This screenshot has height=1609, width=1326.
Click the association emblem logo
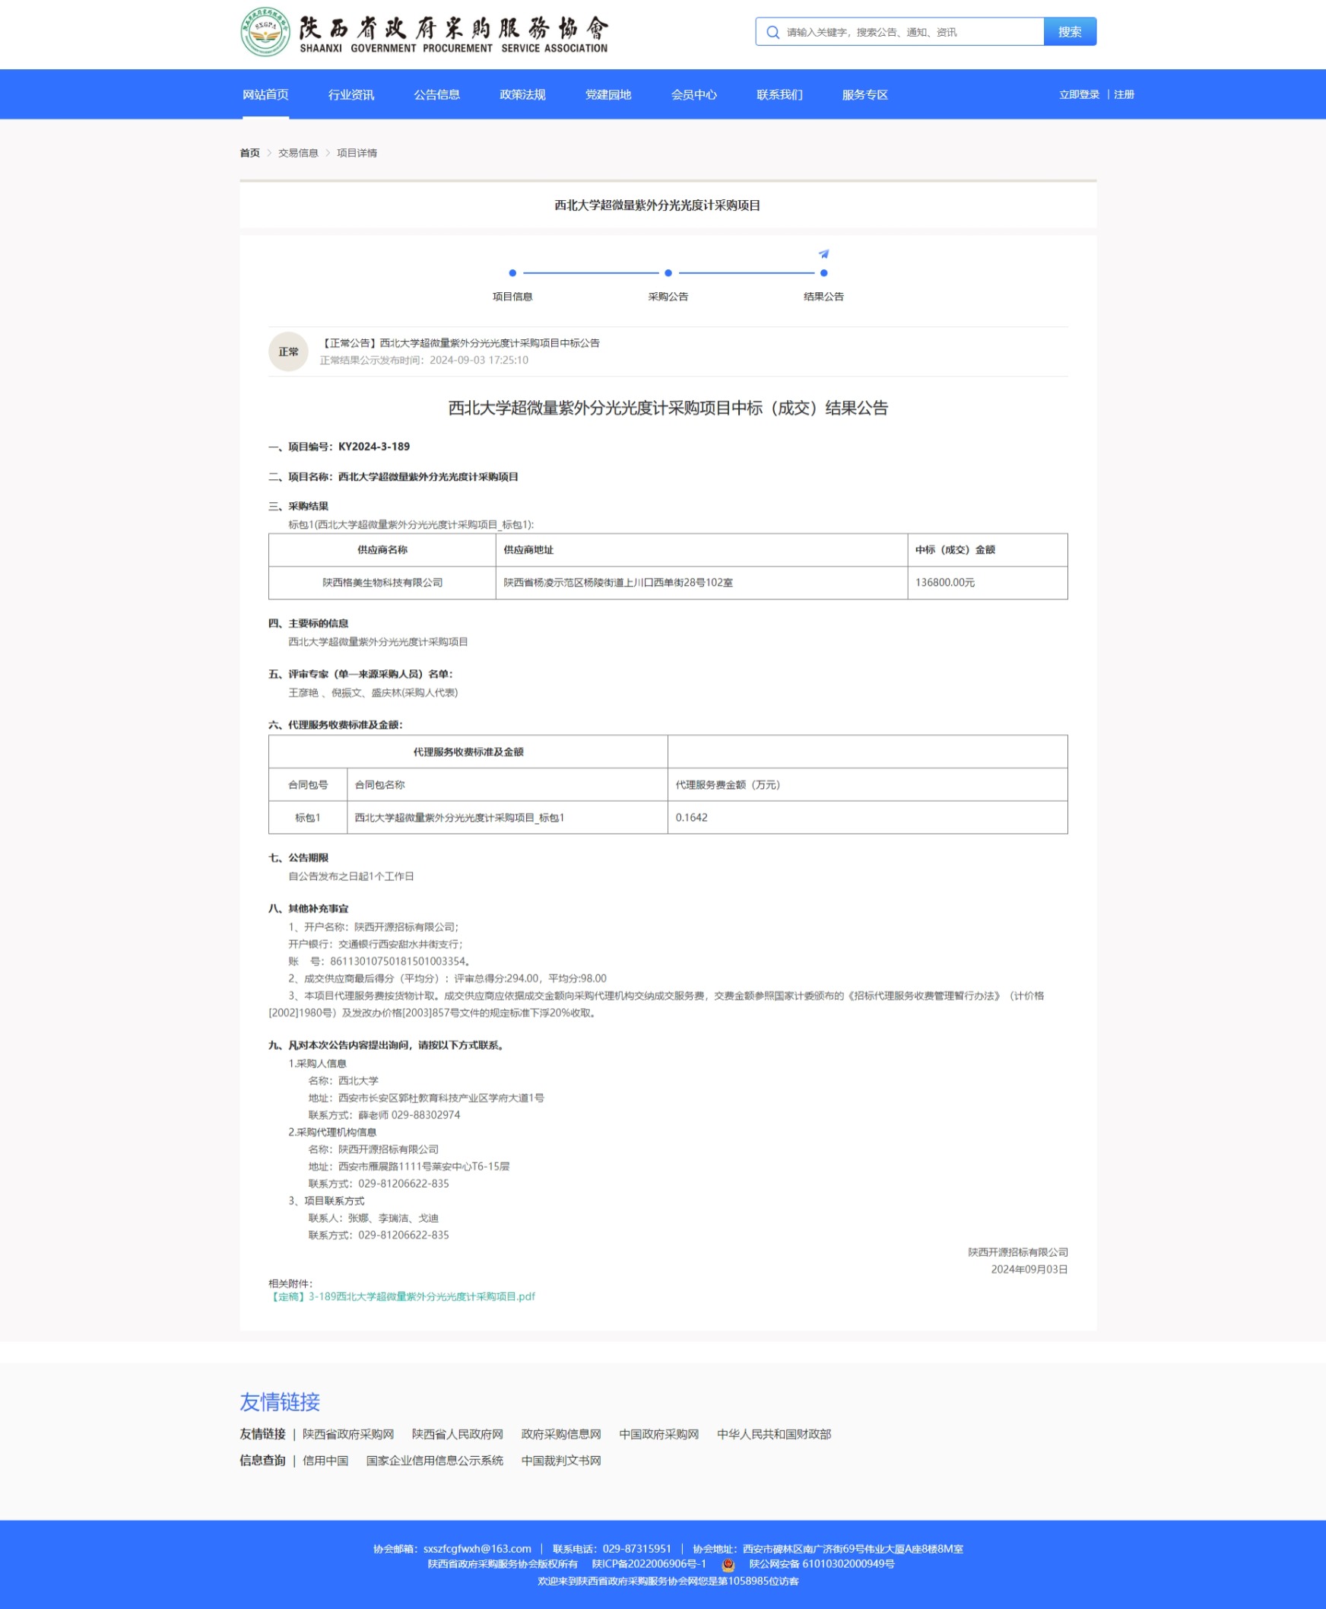coord(265,32)
